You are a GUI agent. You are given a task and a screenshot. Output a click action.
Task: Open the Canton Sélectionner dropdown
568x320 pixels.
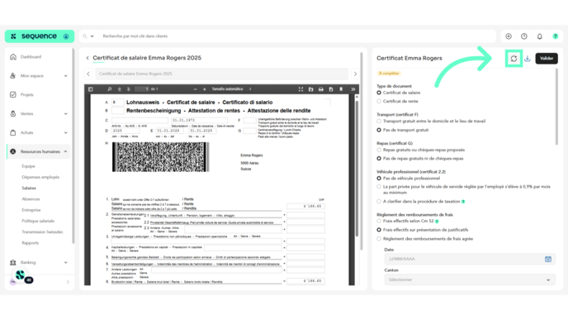470,279
